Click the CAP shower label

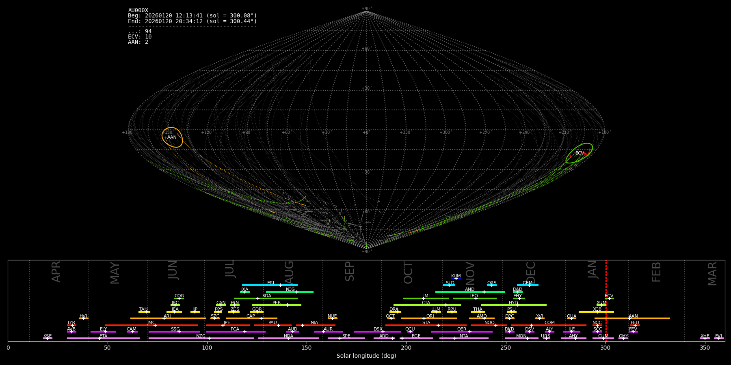pos(251,316)
